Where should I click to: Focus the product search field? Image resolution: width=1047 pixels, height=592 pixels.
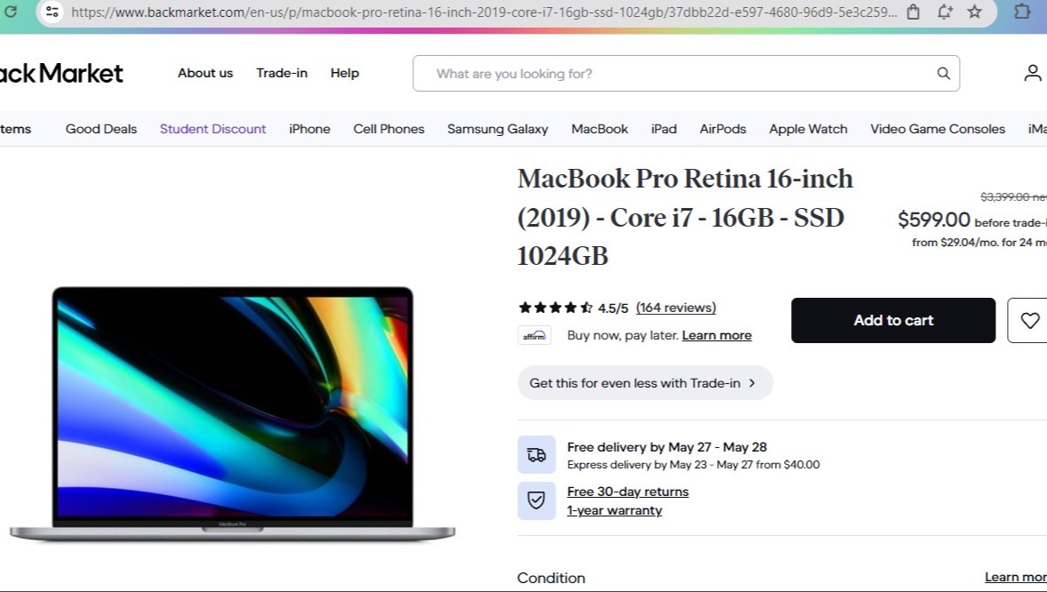675,74
